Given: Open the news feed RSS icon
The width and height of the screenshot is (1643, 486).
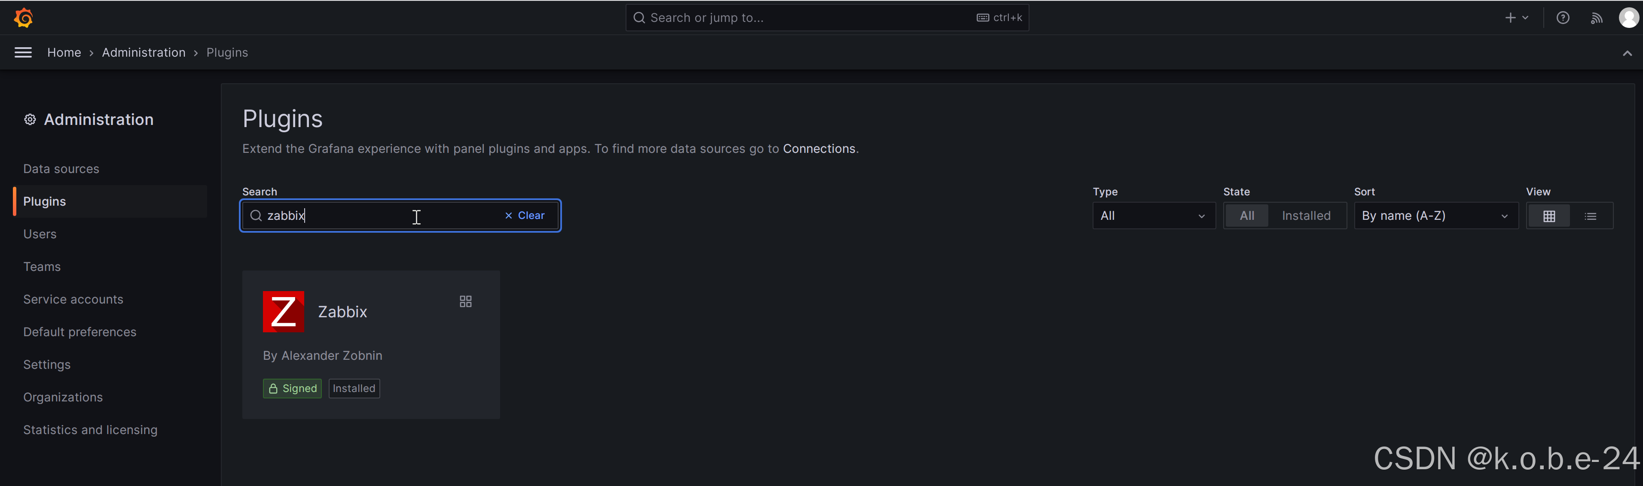Looking at the screenshot, I should pos(1597,18).
